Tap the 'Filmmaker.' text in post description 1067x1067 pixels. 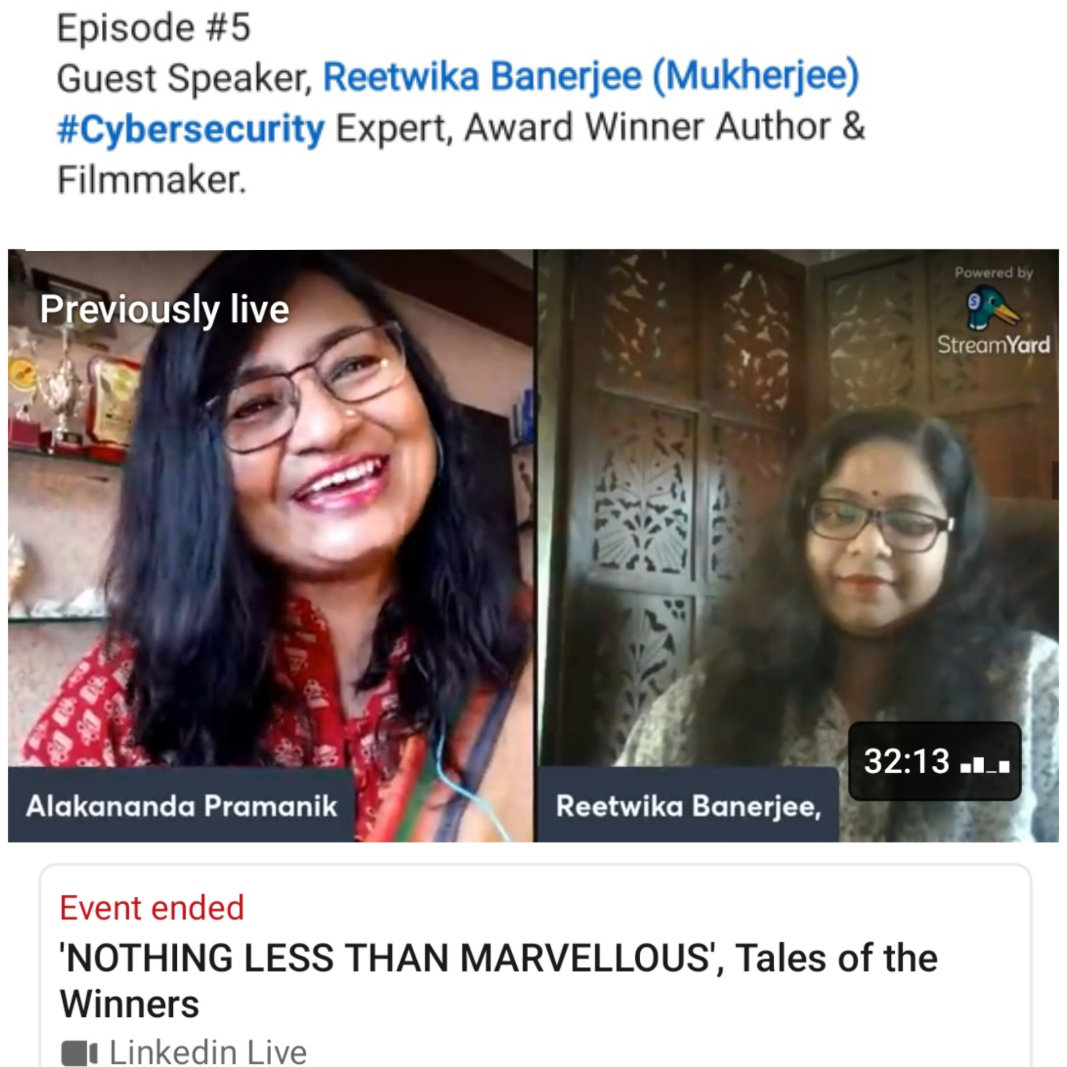152,180
